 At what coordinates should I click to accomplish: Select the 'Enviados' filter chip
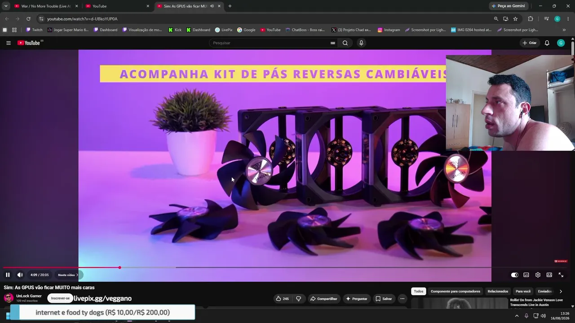click(x=545, y=292)
